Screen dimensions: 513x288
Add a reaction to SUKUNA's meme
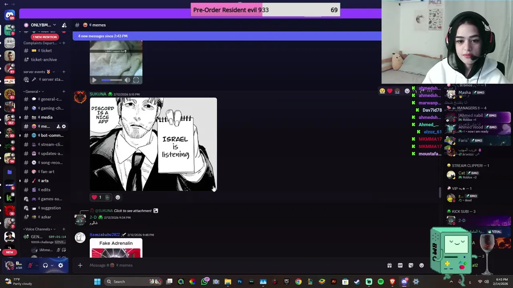point(118,197)
